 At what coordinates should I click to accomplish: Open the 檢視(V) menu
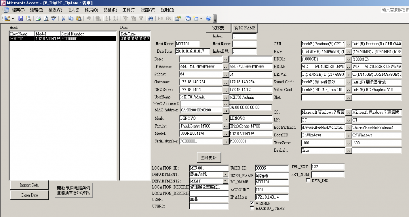coord(55,10)
